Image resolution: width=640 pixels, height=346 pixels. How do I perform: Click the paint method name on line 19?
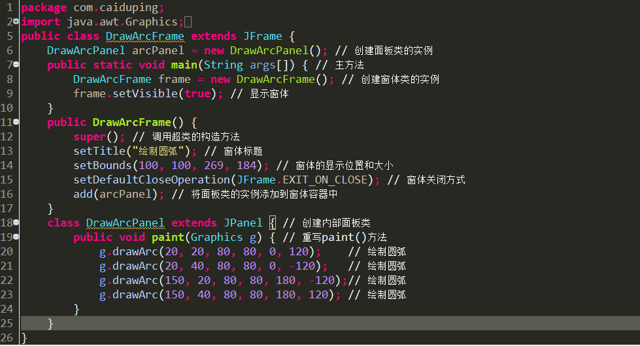(168, 237)
